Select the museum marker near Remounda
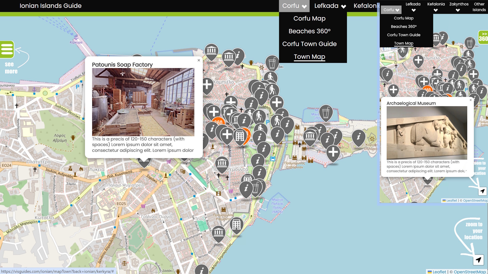The height and width of the screenshot is (274, 488). point(222,163)
